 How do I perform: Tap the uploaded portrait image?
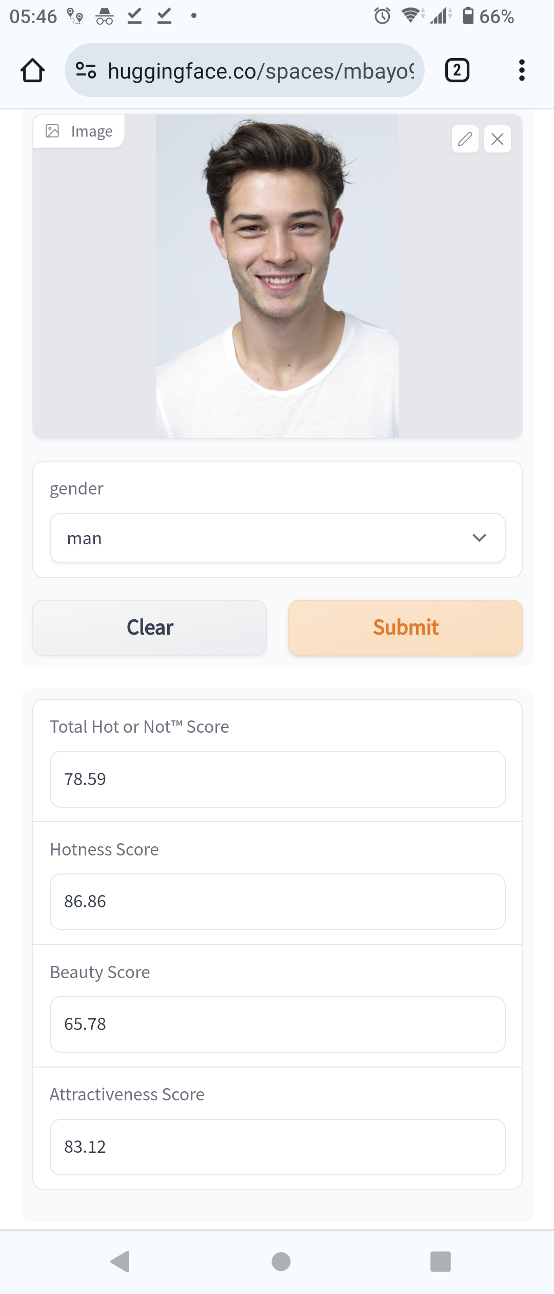click(278, 276)
